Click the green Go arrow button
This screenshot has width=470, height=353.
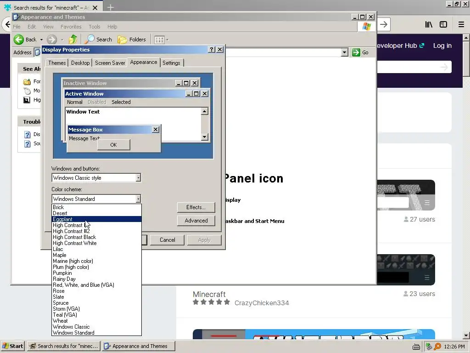tap(356, 52)
